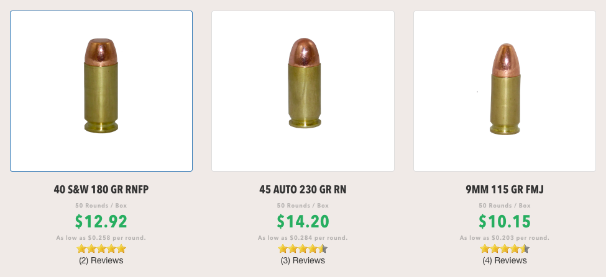Click 'As low as $0.258 per round' text
The image size is (606, 277).
pos(101,238)
